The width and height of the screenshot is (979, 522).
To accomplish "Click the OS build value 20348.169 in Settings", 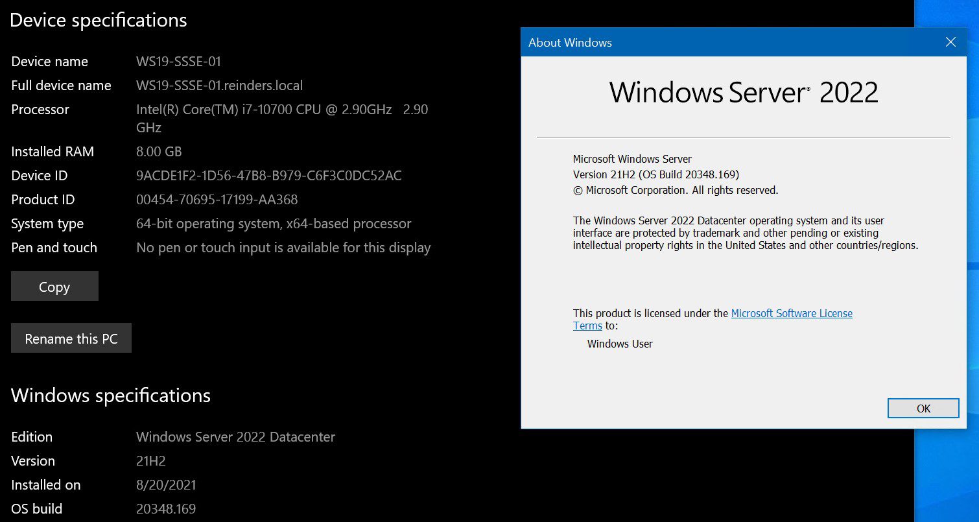I will [166, 509].
